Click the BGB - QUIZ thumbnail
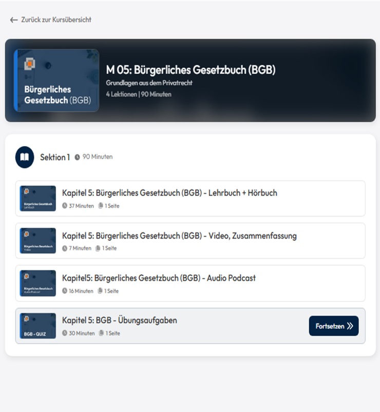Viewport: 380px width, 412px height. (x=38, y=326)
